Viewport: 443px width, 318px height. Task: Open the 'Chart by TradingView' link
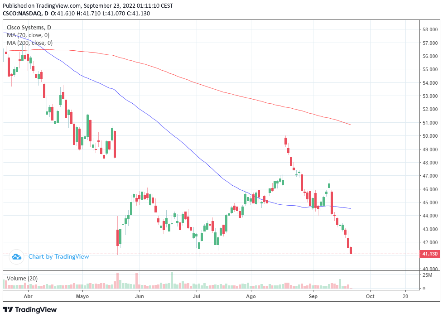click(x=59, y=257)
